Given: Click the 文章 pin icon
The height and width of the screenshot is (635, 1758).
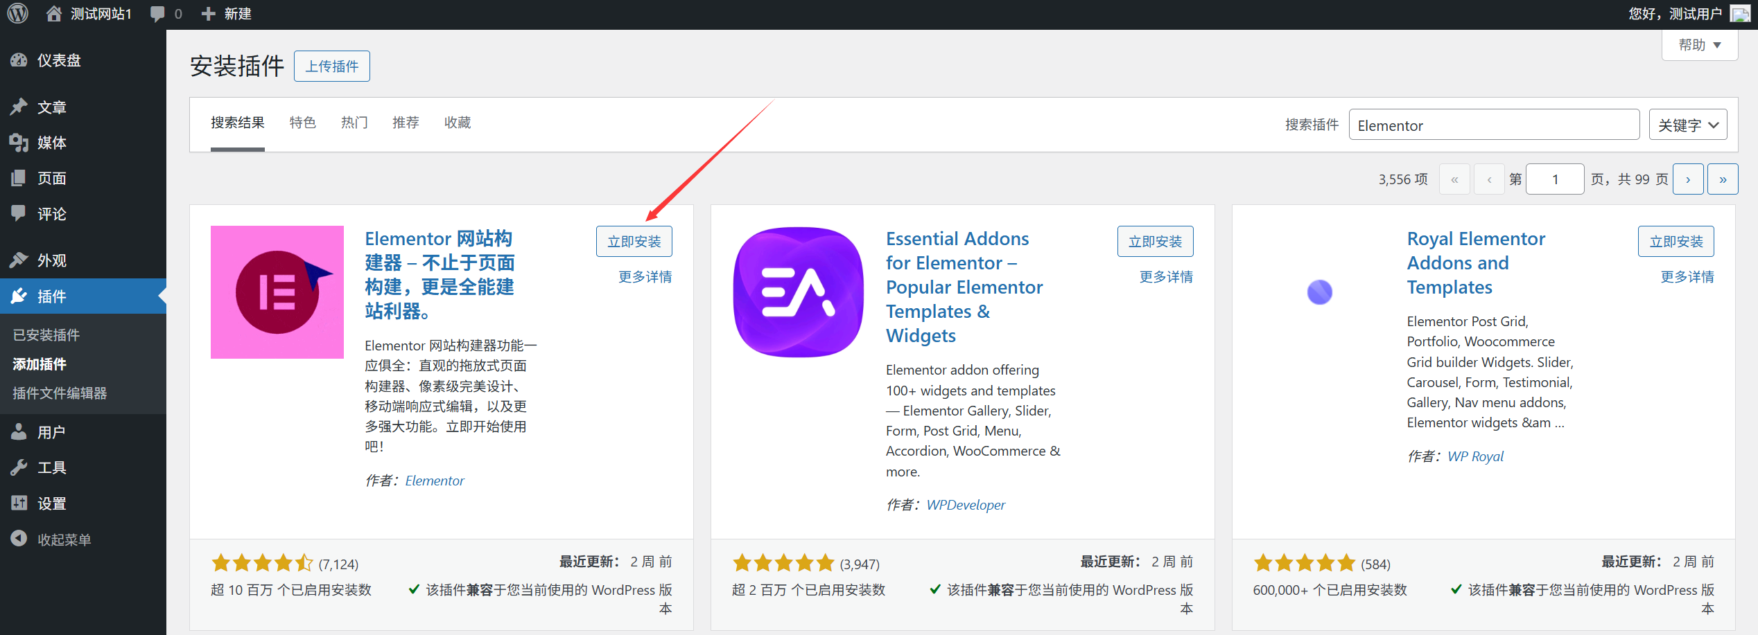Looking at the screenshot, I should 19,107.
